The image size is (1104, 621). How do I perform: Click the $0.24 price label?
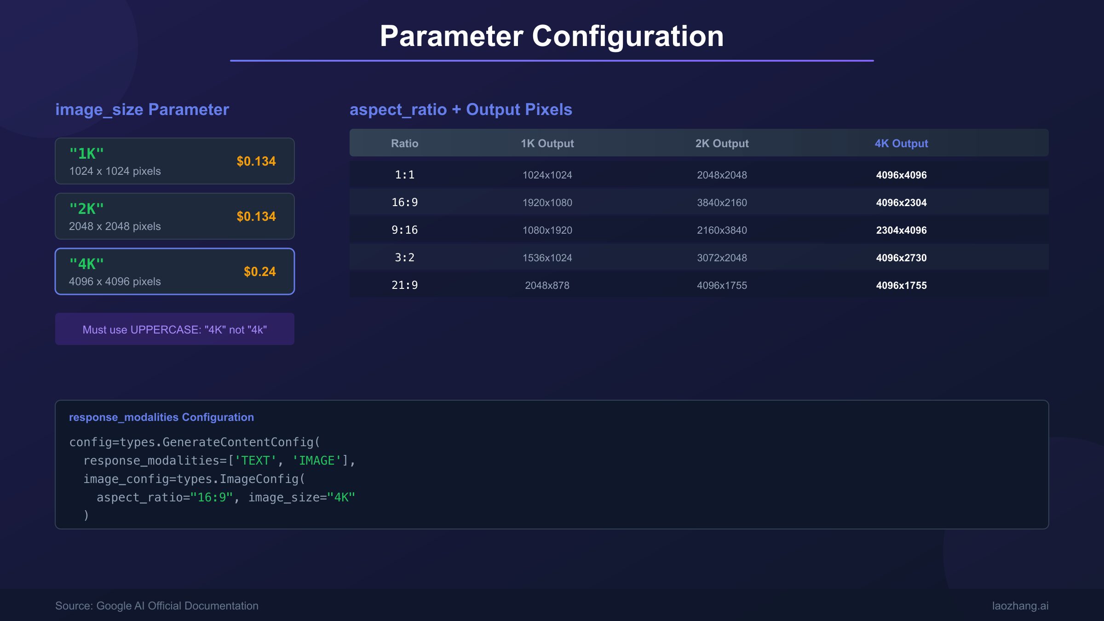point(259,272)
